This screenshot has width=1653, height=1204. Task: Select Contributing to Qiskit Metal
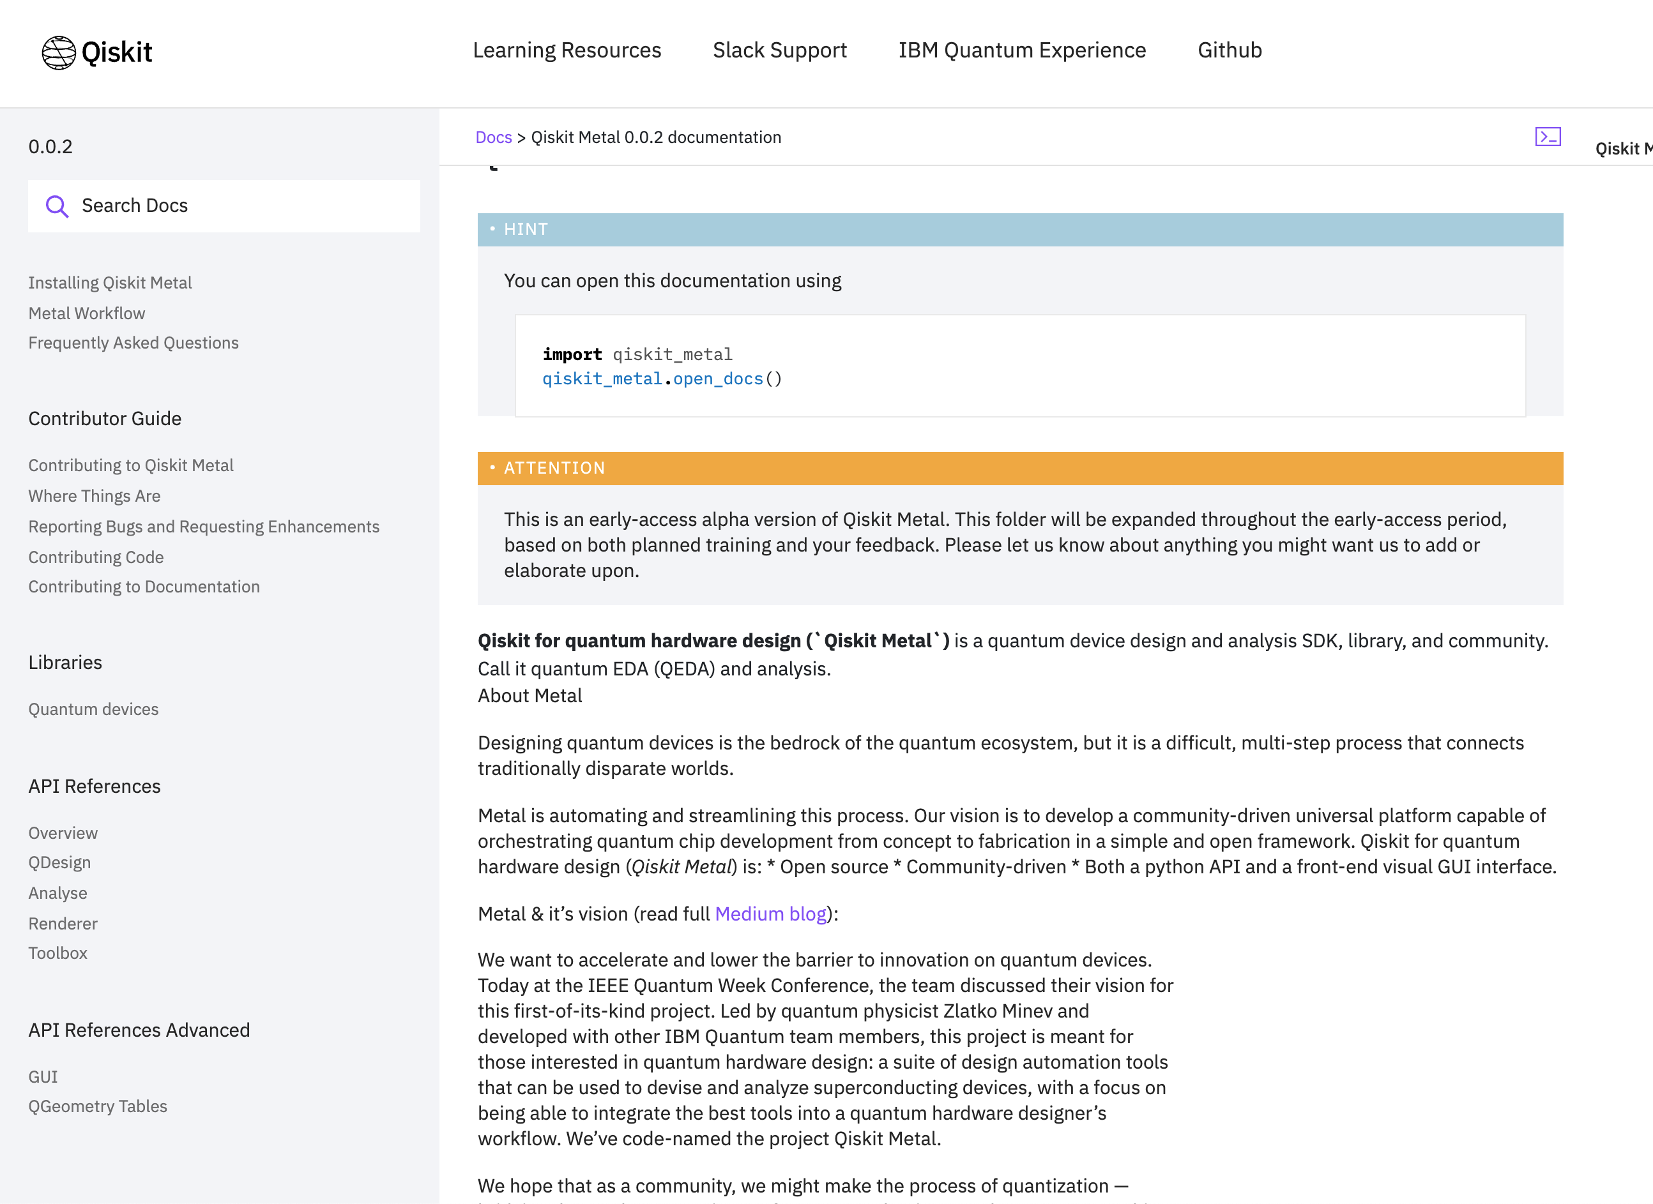pos(130,465)
